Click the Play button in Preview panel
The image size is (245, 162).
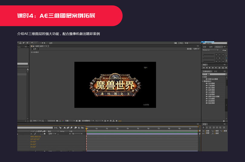tap(210, 68)
